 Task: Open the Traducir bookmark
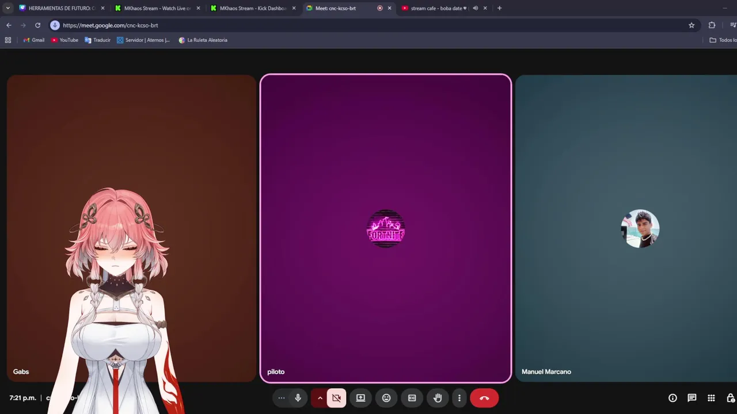point(97,40)
